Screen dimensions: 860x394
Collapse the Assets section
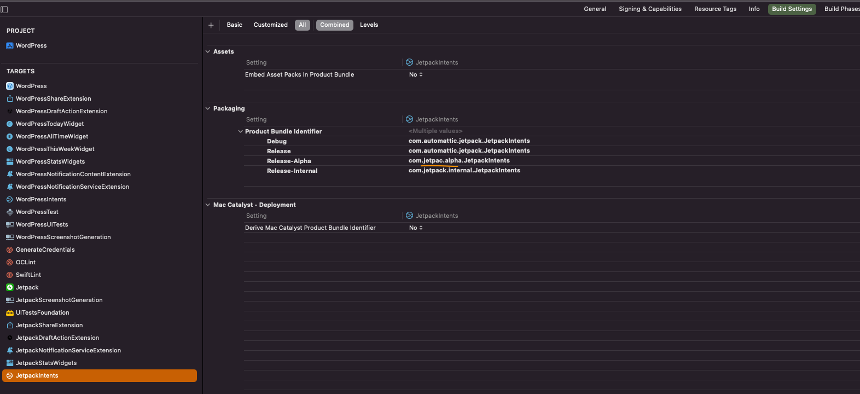pyautogui.click(x=208, y=51)
